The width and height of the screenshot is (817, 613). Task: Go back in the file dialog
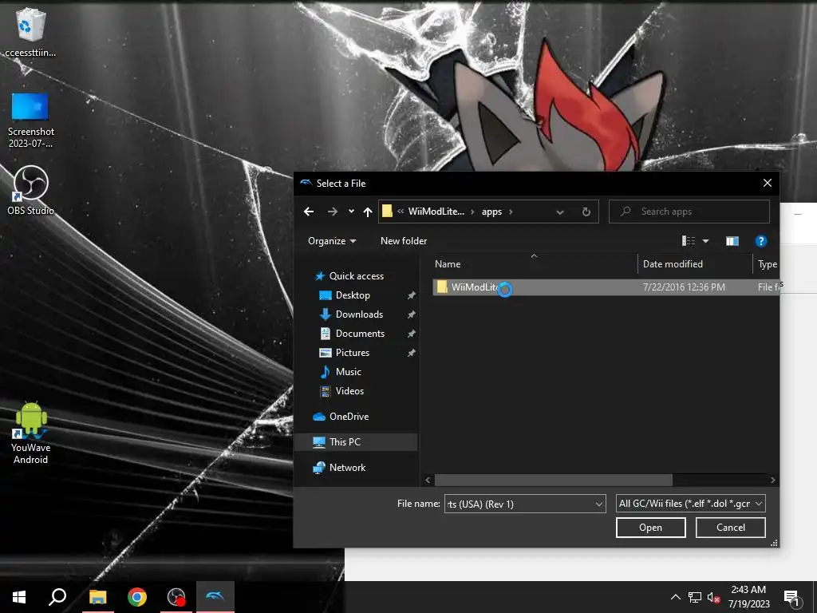click(x=309, y=212)
